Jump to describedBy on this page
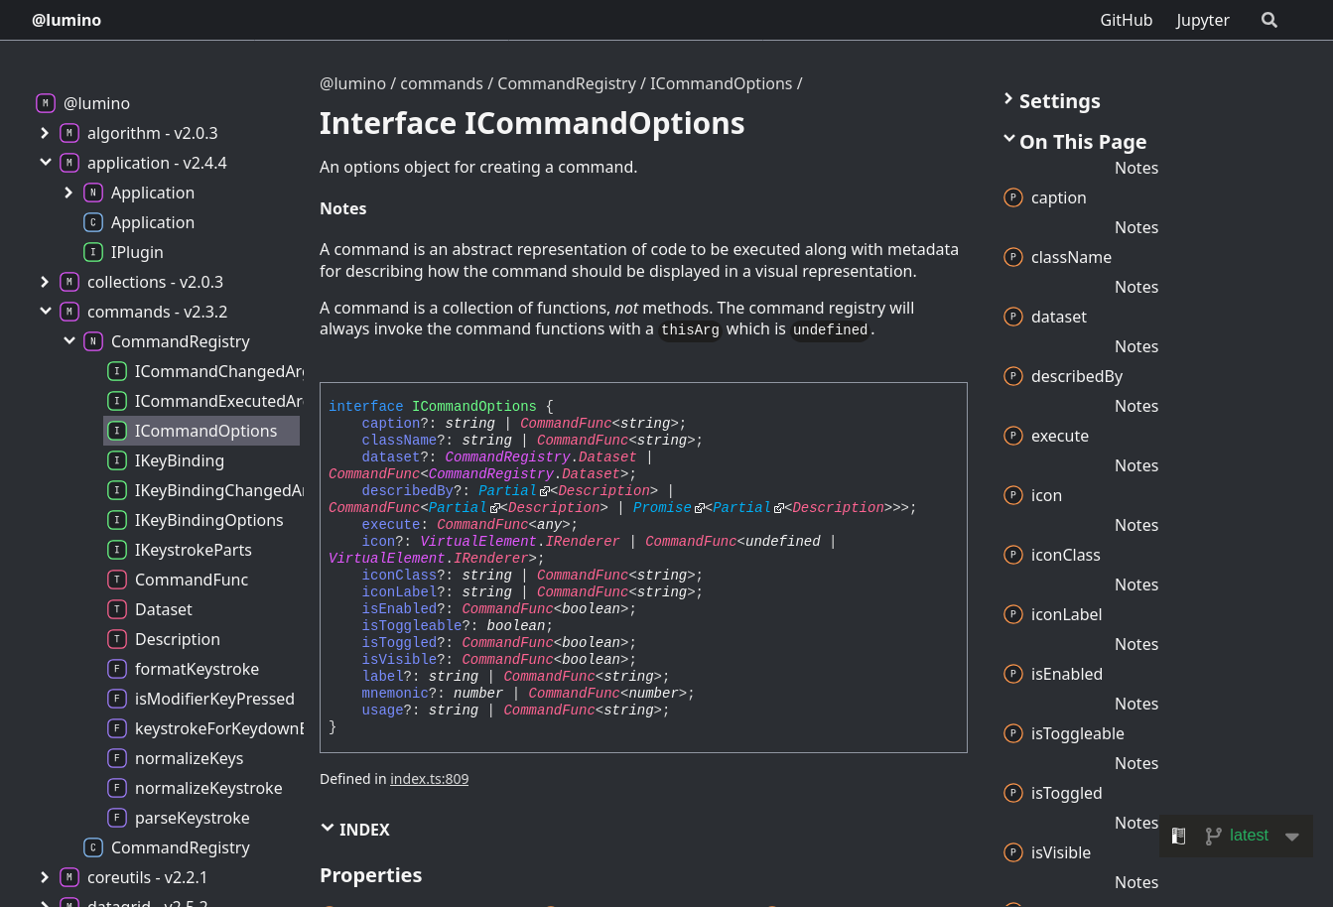The image size is (1333, 907). [1077, 376]
